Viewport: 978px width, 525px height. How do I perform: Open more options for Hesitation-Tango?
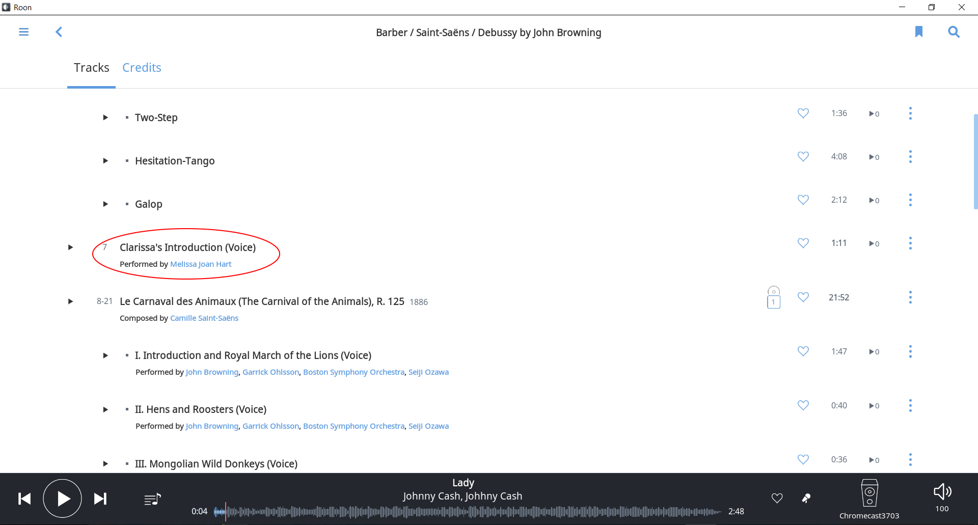click(x=910, y=156)
